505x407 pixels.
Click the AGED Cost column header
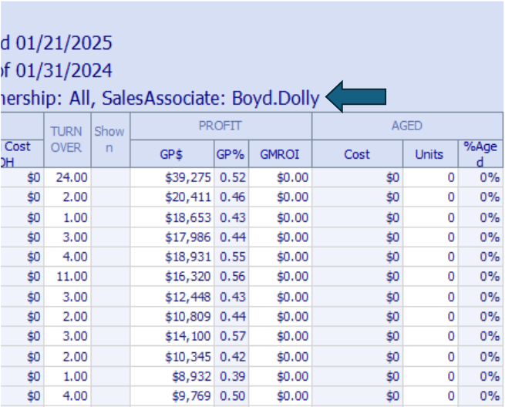358,154
